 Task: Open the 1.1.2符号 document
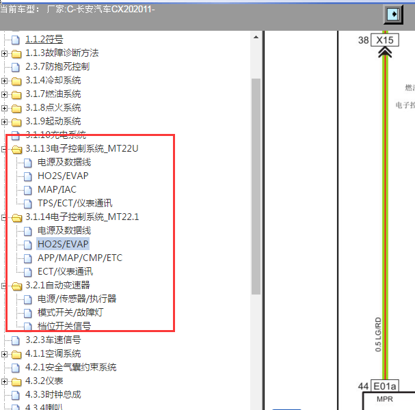[x=44, y=40]
